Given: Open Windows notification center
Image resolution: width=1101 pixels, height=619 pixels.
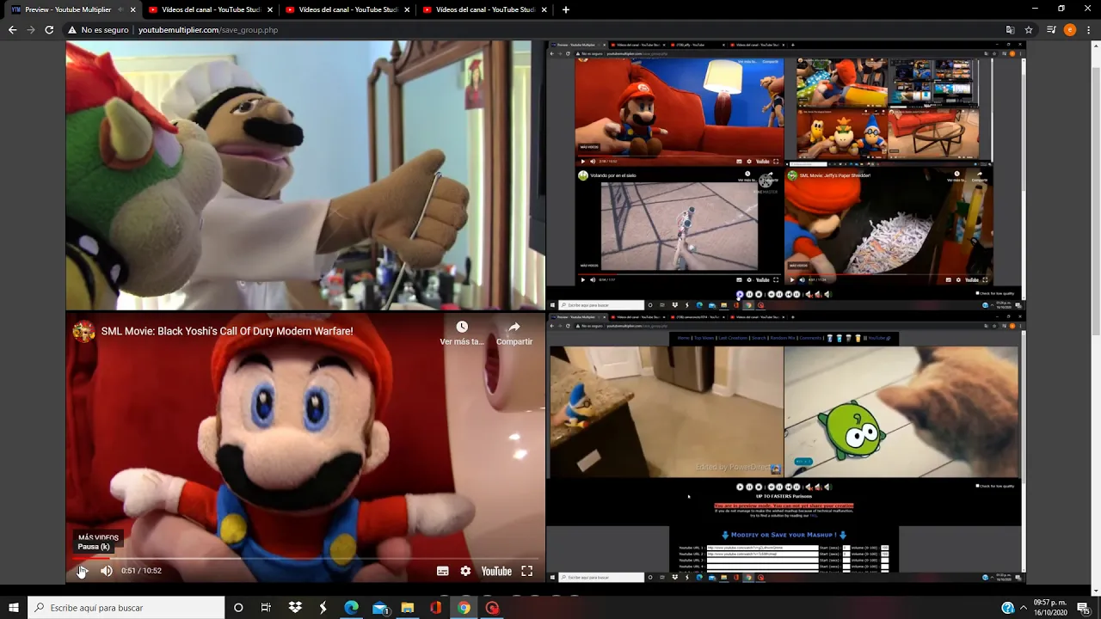Looking at the screenshot, I should tap(1084, 608).
